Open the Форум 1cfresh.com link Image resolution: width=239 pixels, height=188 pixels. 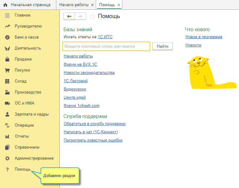click(x=81, y=106)
